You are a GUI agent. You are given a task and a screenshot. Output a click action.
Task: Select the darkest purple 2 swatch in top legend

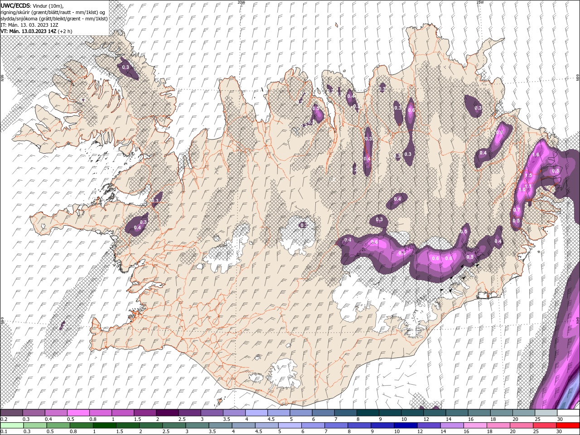(x=167, y=413)
